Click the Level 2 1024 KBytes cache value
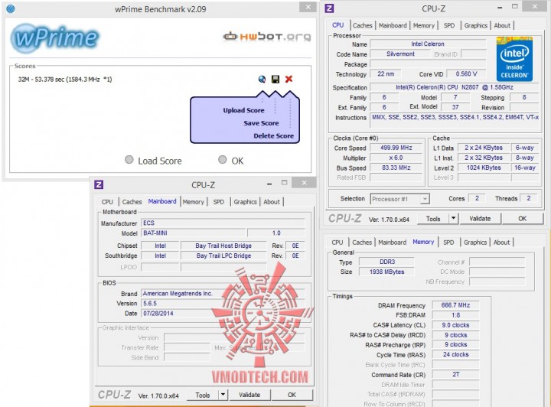551x407 pixels. [484, 168]
